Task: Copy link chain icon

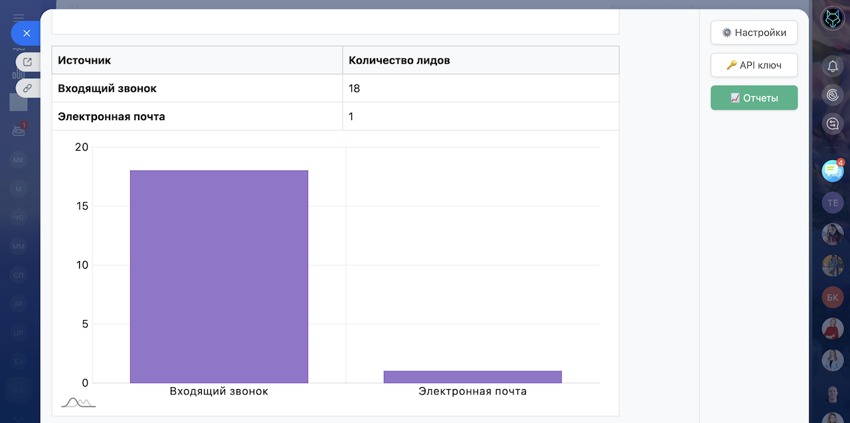Action: [x=27, y=88]
